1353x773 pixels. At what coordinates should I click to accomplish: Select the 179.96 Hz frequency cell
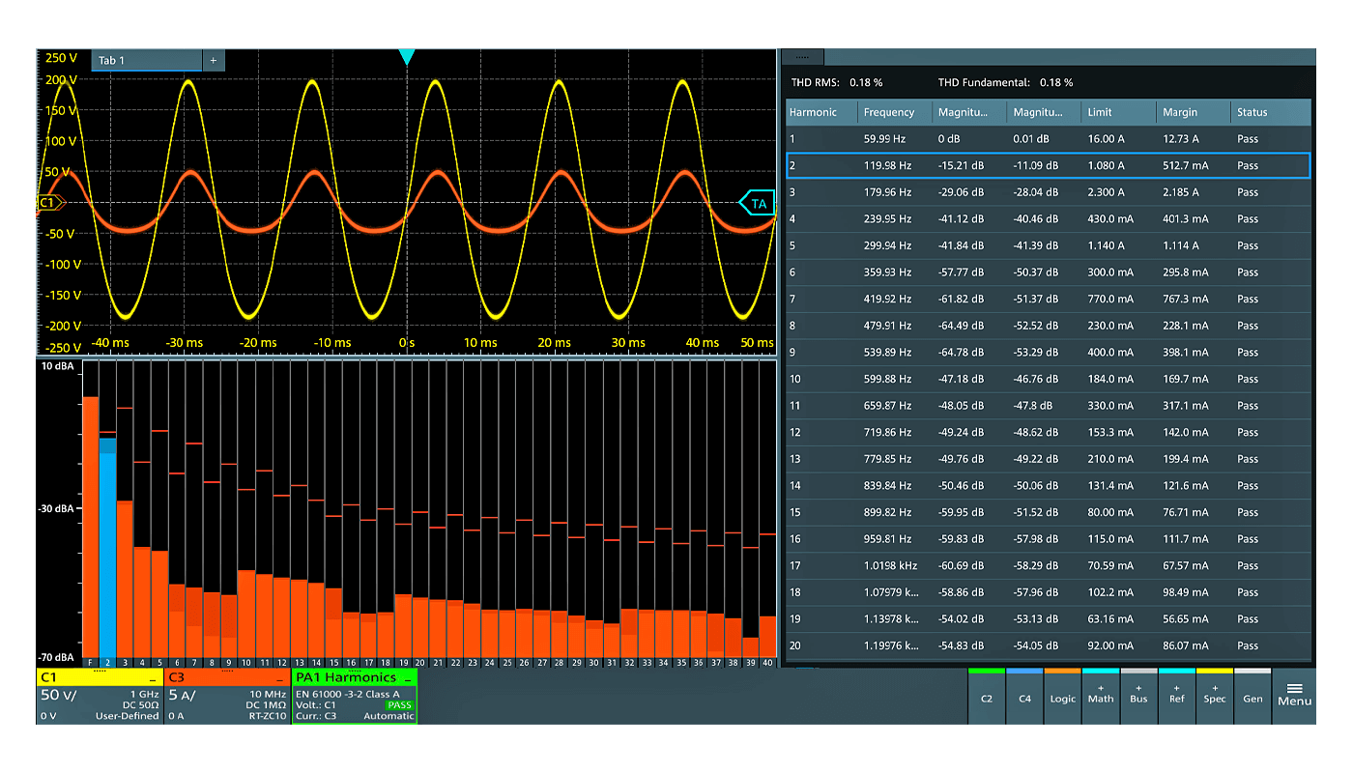point(887,192)
